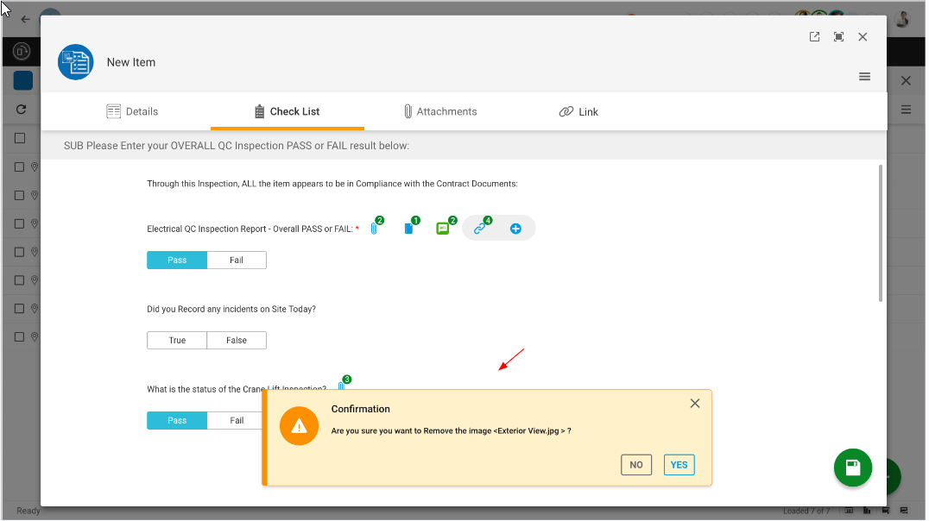929x521 pixels.
Task: Click the refresh icon in background list
Action: [x=22, y=109]
